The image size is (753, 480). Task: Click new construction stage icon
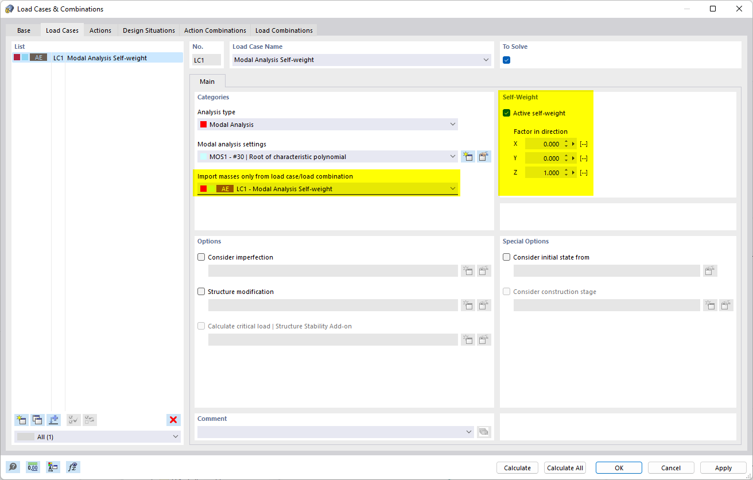click(711, 305)
